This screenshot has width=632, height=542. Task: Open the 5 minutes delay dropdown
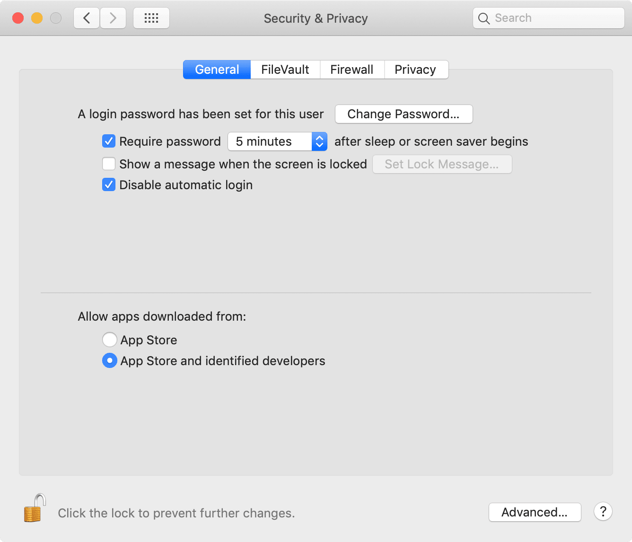pos(277,141)
